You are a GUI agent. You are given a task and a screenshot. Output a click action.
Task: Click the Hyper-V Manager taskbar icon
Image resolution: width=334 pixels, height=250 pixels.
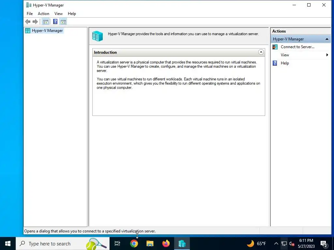point(182,243)
